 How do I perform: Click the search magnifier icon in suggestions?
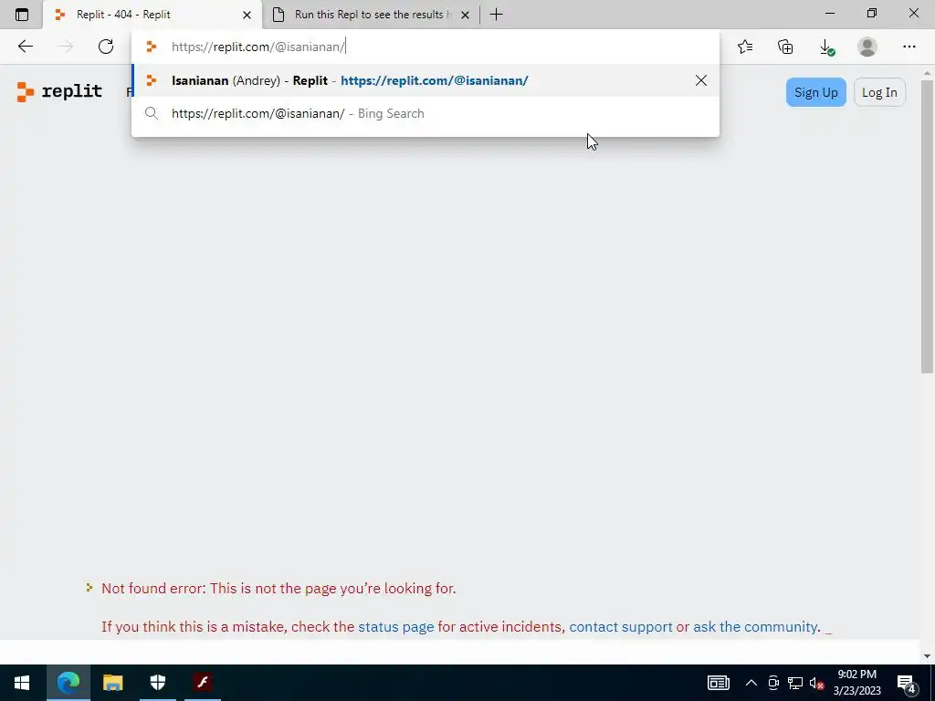coord(152,113)
